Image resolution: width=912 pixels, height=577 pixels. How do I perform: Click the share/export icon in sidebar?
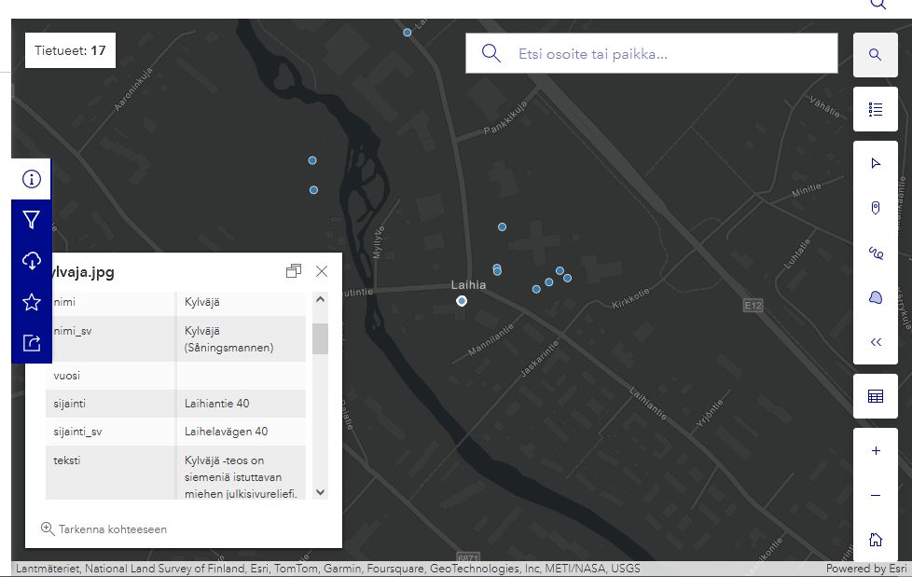[x=31, y=343]
